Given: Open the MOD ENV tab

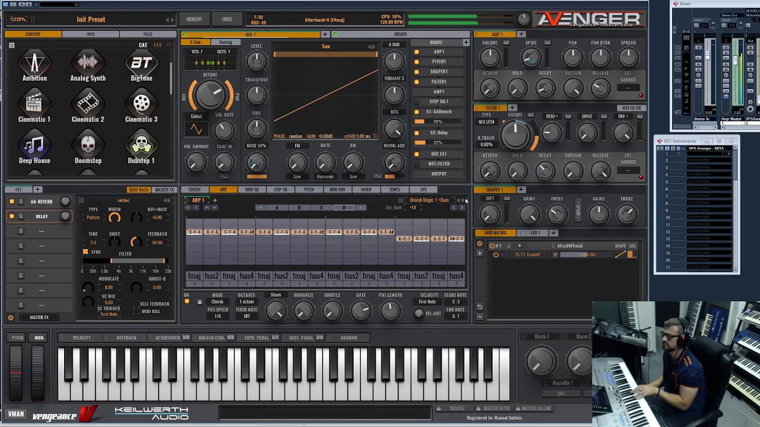Looking at the screenshot, I should coord(337,190).
